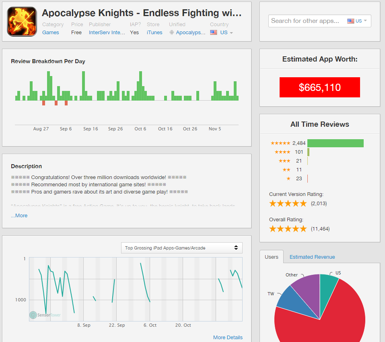The image size is (385, 342).
Task: Switch to the Estimated Revenue tab
Action: click(312, 257)
